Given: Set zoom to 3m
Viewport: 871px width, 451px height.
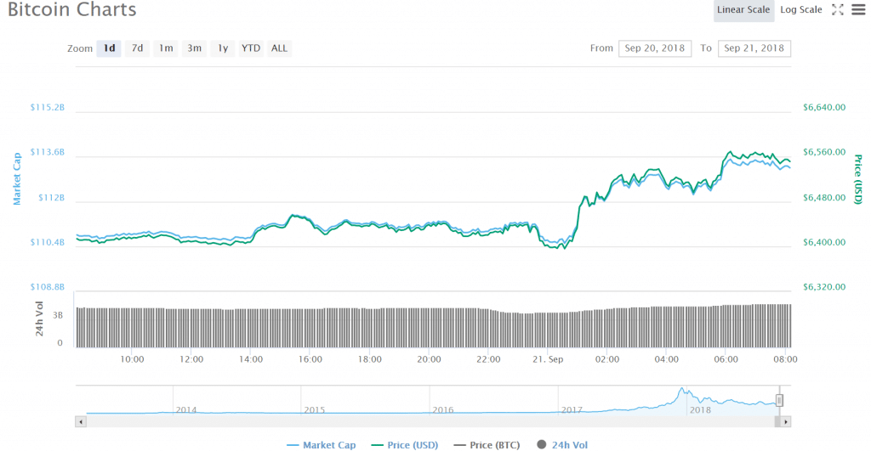Looking at the screenshot, I should point(195,48).
